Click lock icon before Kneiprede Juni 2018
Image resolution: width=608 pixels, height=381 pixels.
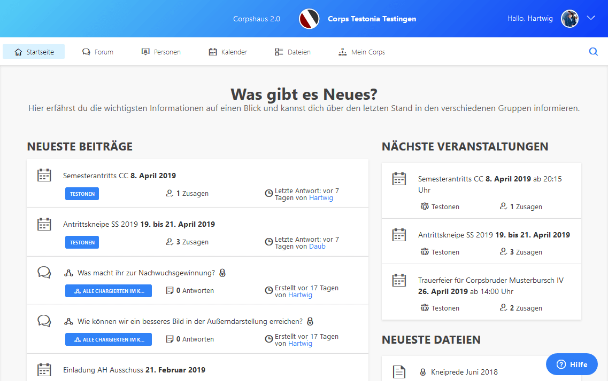(423, 372)
